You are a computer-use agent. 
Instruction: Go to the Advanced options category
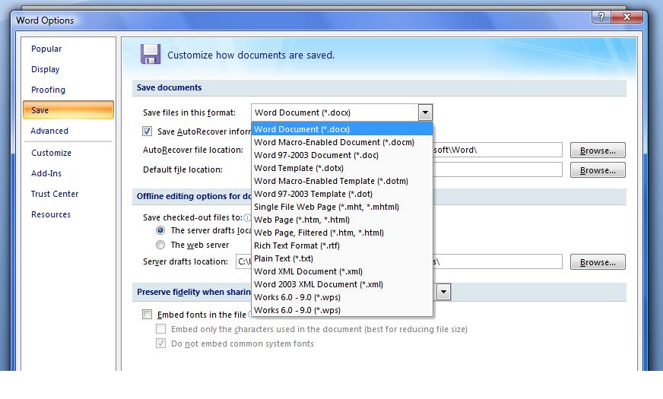[x=49, y=131]
